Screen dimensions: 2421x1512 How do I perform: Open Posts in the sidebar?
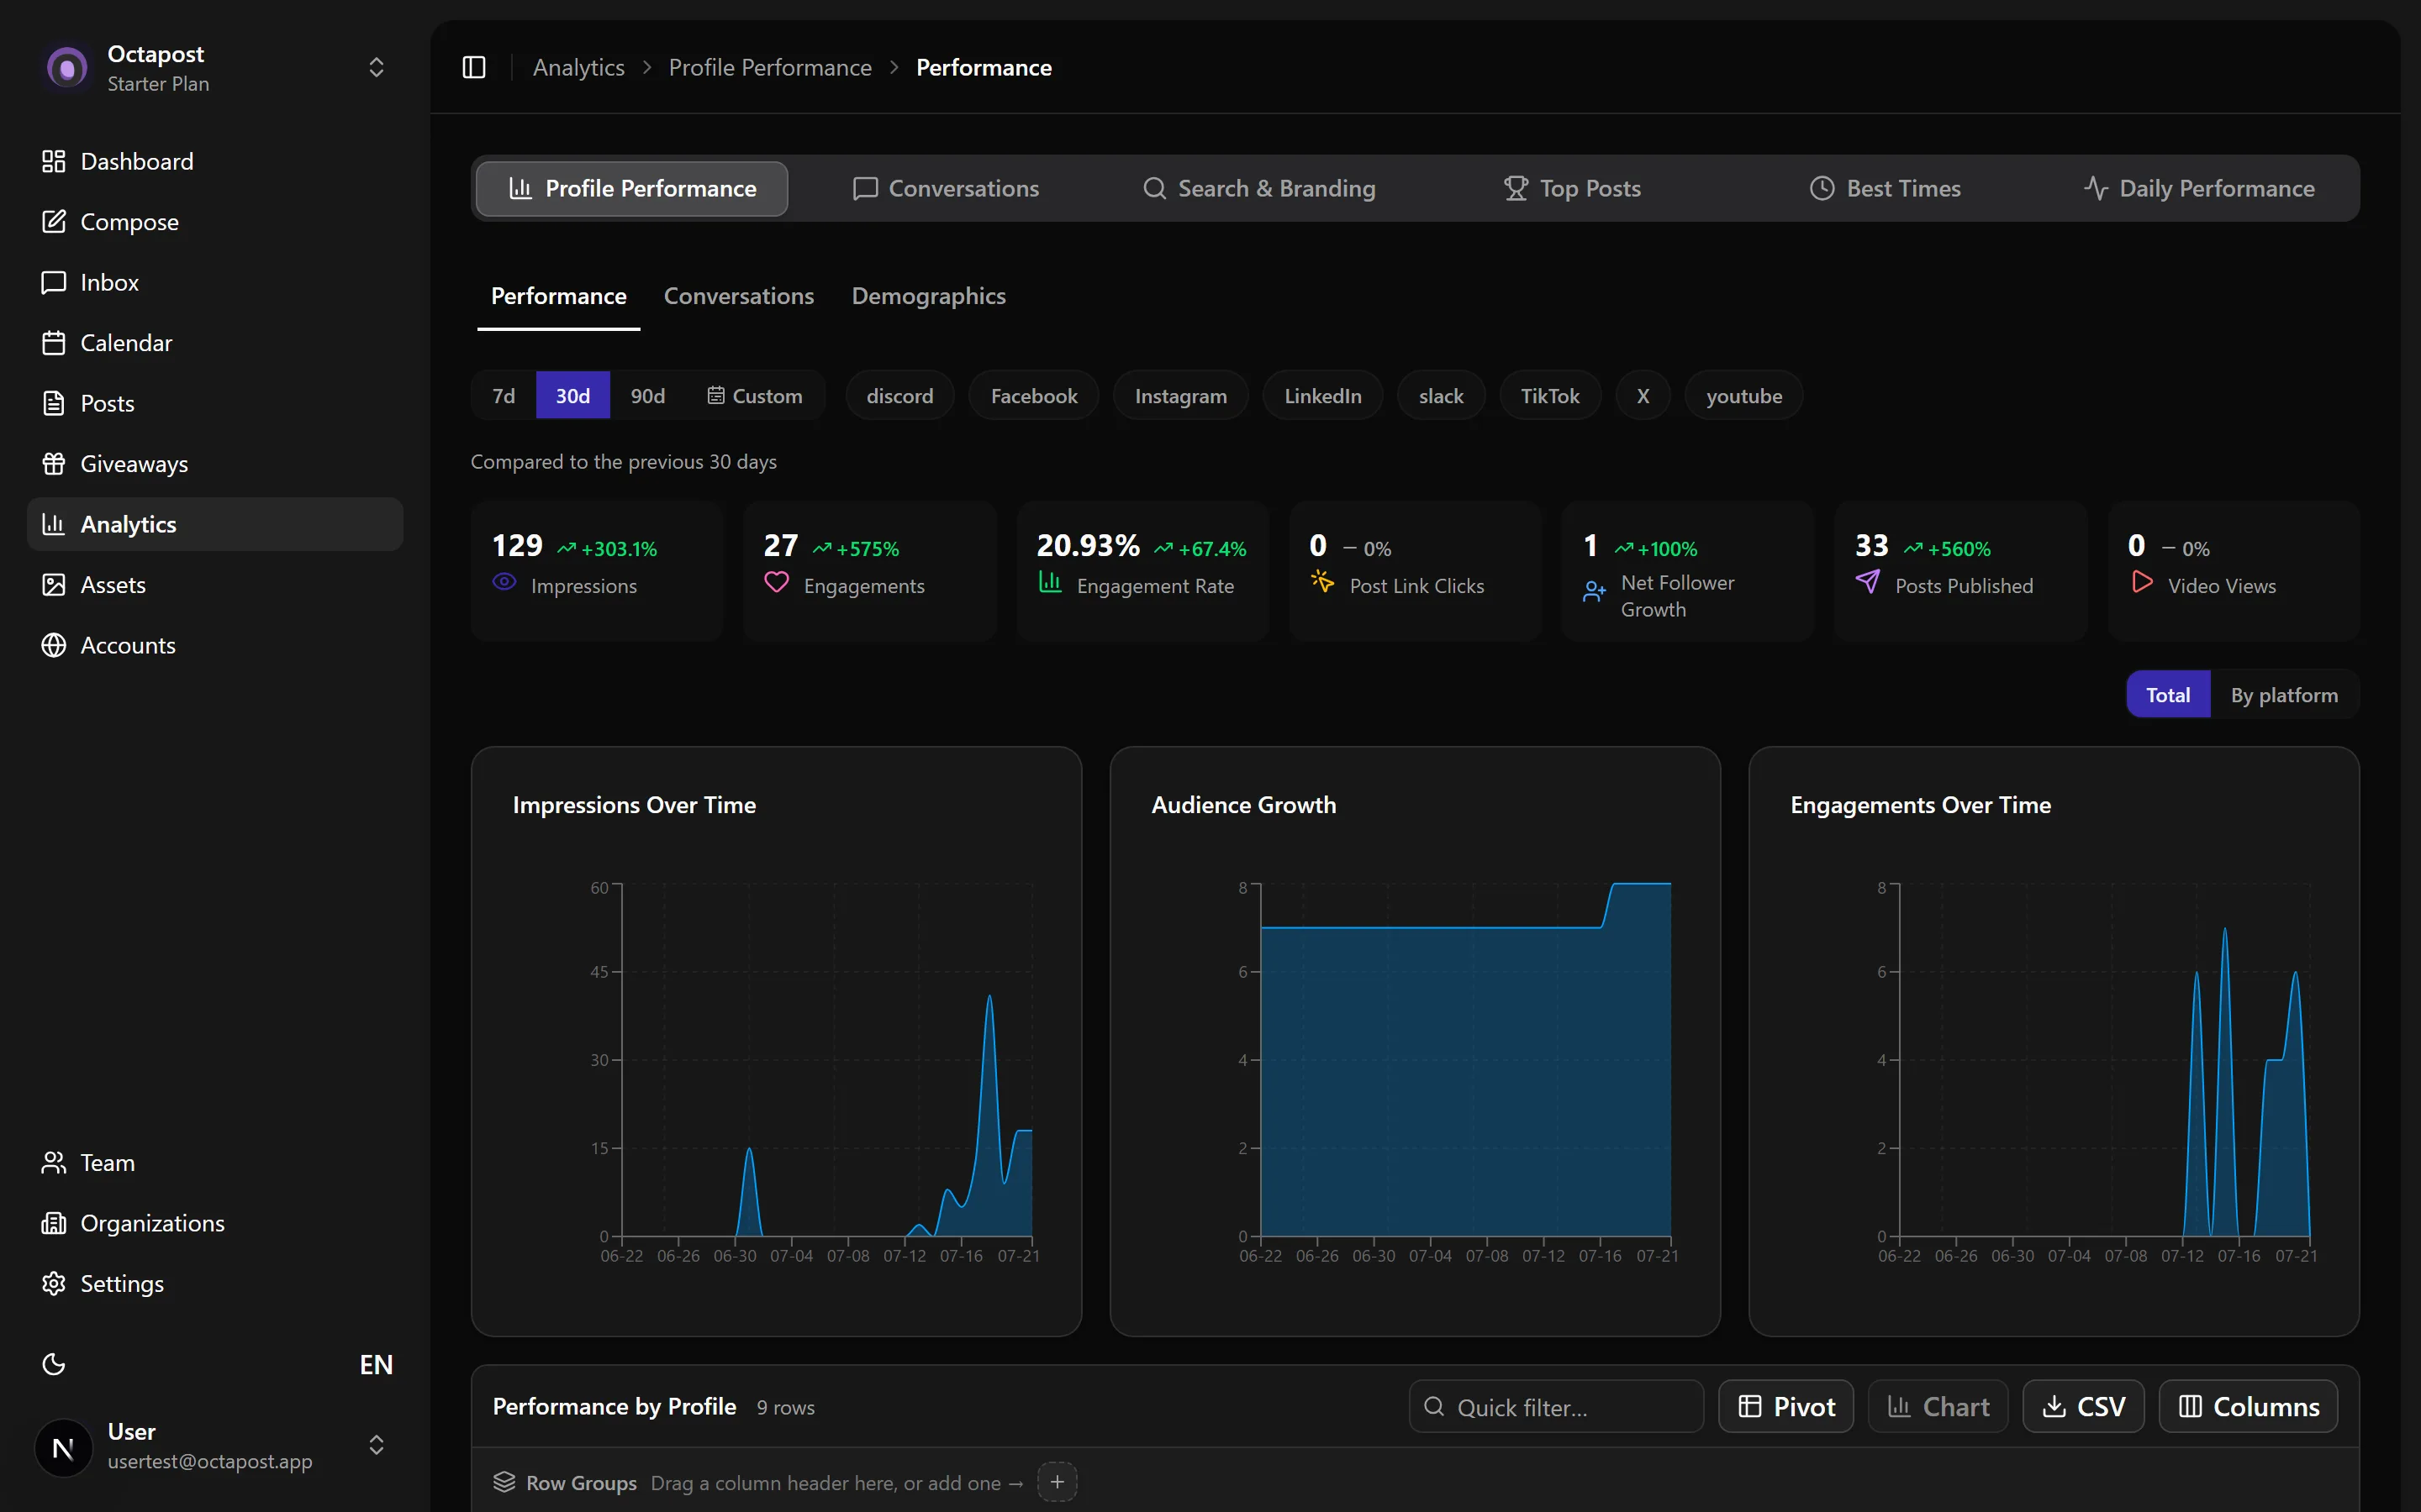pyautogui.click(x=215, y=403)
